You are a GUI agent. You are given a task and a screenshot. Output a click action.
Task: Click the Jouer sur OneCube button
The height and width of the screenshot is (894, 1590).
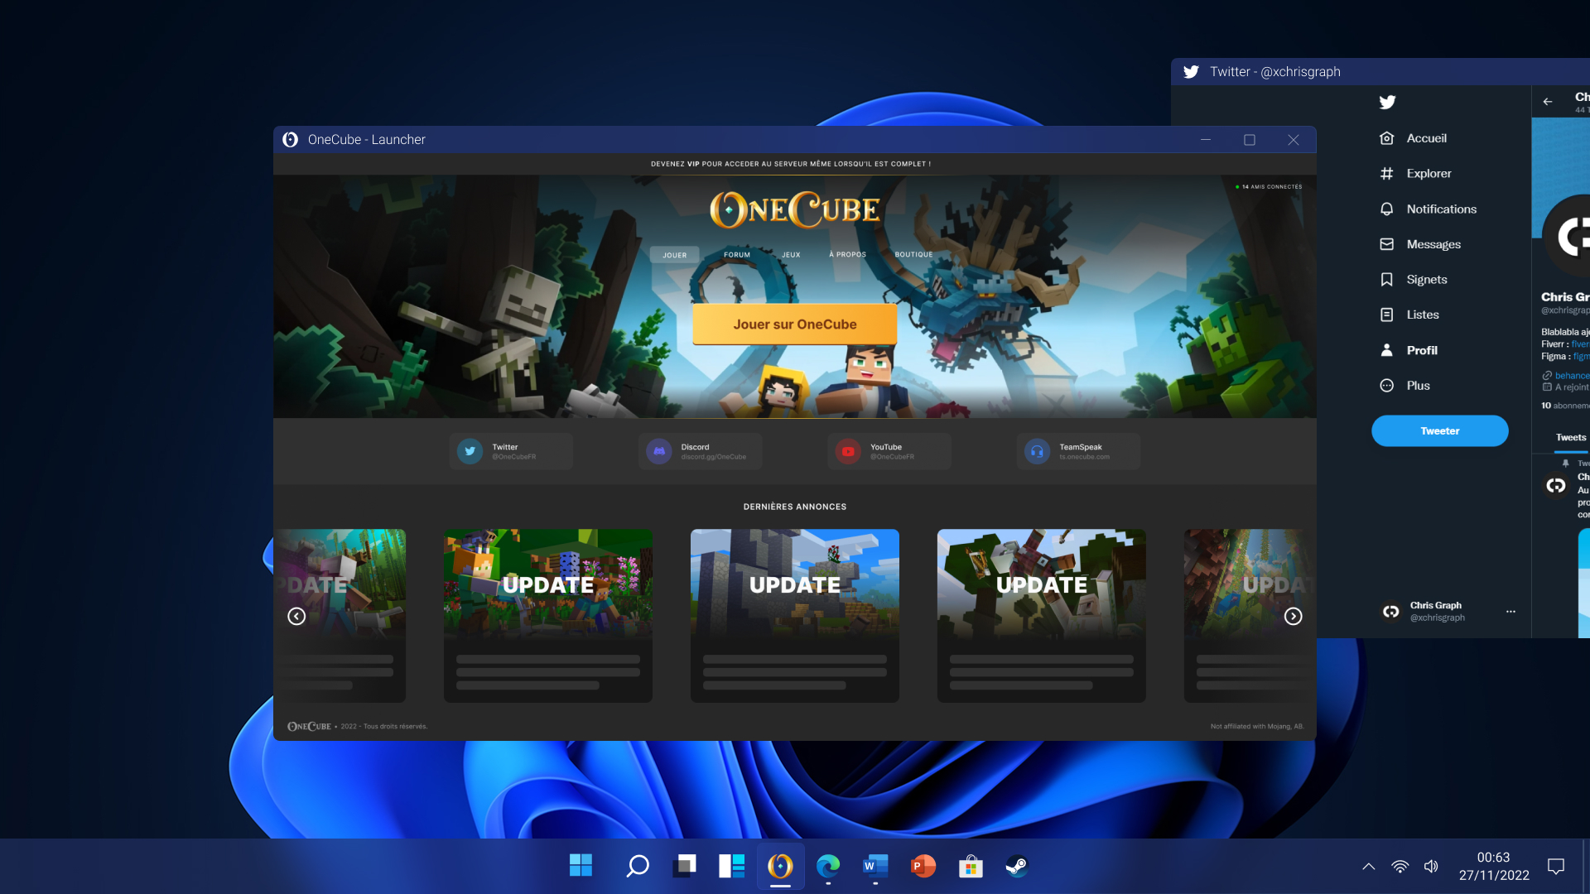click(794, 324)
